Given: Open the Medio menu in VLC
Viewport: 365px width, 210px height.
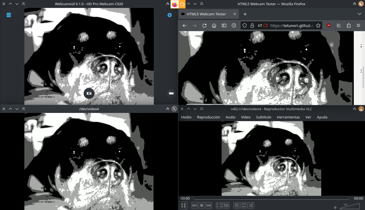Looking at the screenshot, I should (x=186, y=117).
